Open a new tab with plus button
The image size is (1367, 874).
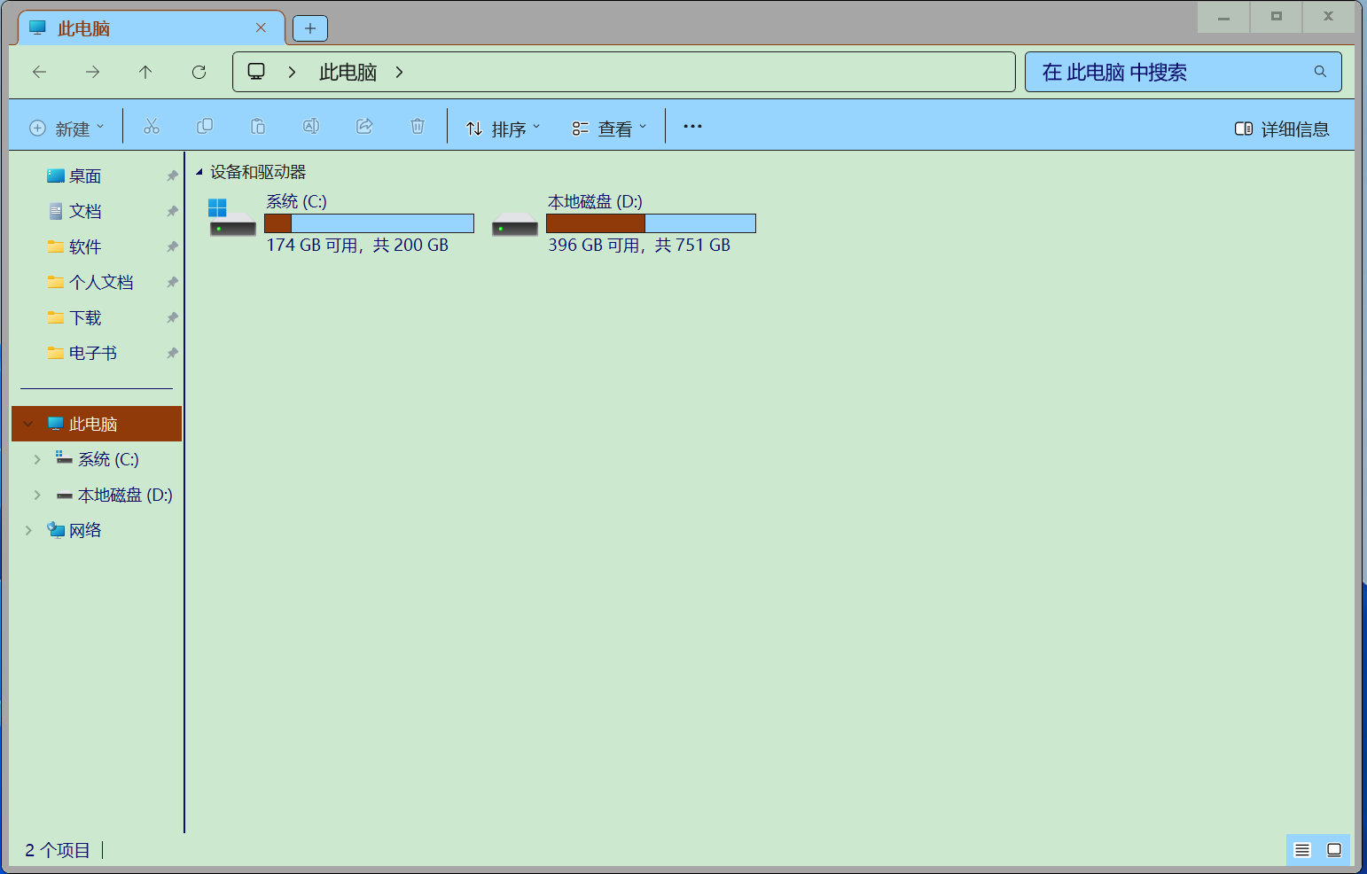coord(310,28)
